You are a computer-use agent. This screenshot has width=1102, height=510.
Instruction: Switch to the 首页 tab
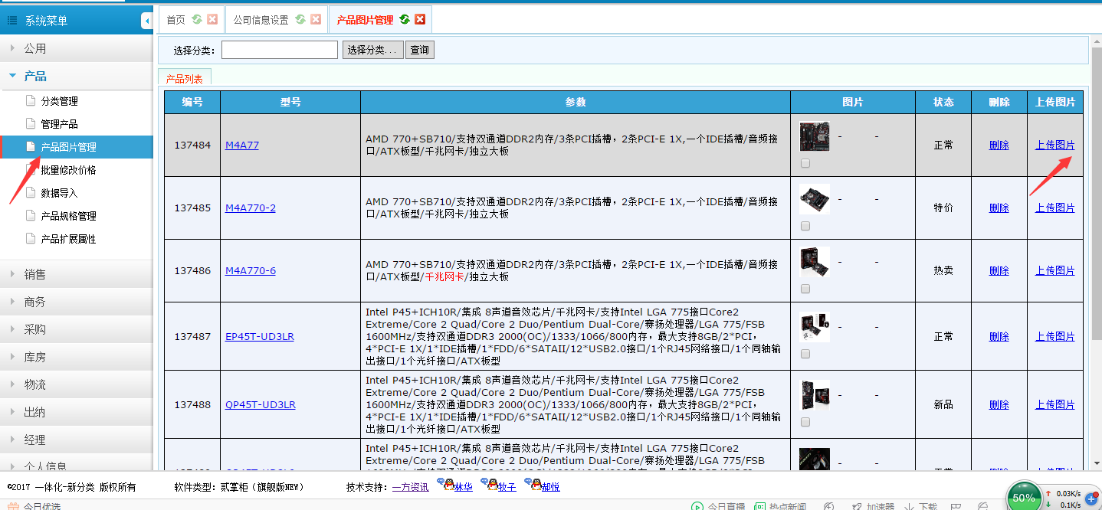(175, 20)
